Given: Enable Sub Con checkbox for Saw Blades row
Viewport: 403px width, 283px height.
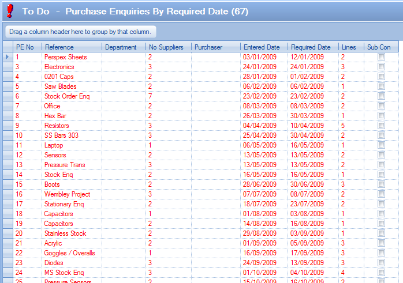Looking at the screenshot, I should (x=381, y=86).
